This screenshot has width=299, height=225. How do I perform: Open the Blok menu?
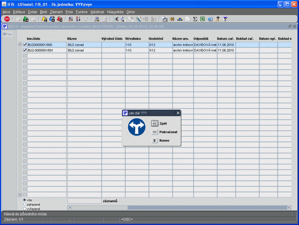(43, 12)
